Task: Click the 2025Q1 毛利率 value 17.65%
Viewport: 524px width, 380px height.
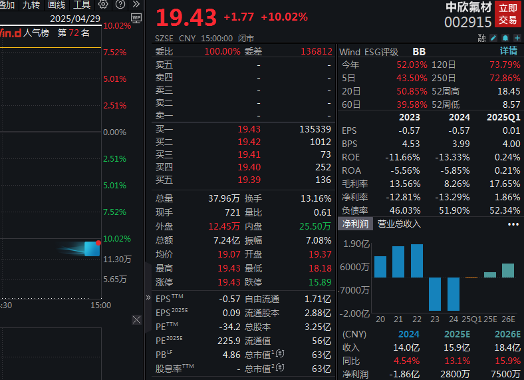Action: (505, 184)
